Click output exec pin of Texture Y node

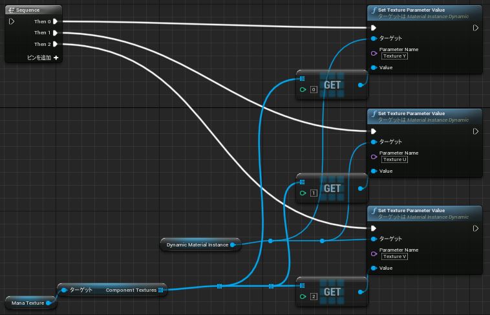[x=476, y=28]
